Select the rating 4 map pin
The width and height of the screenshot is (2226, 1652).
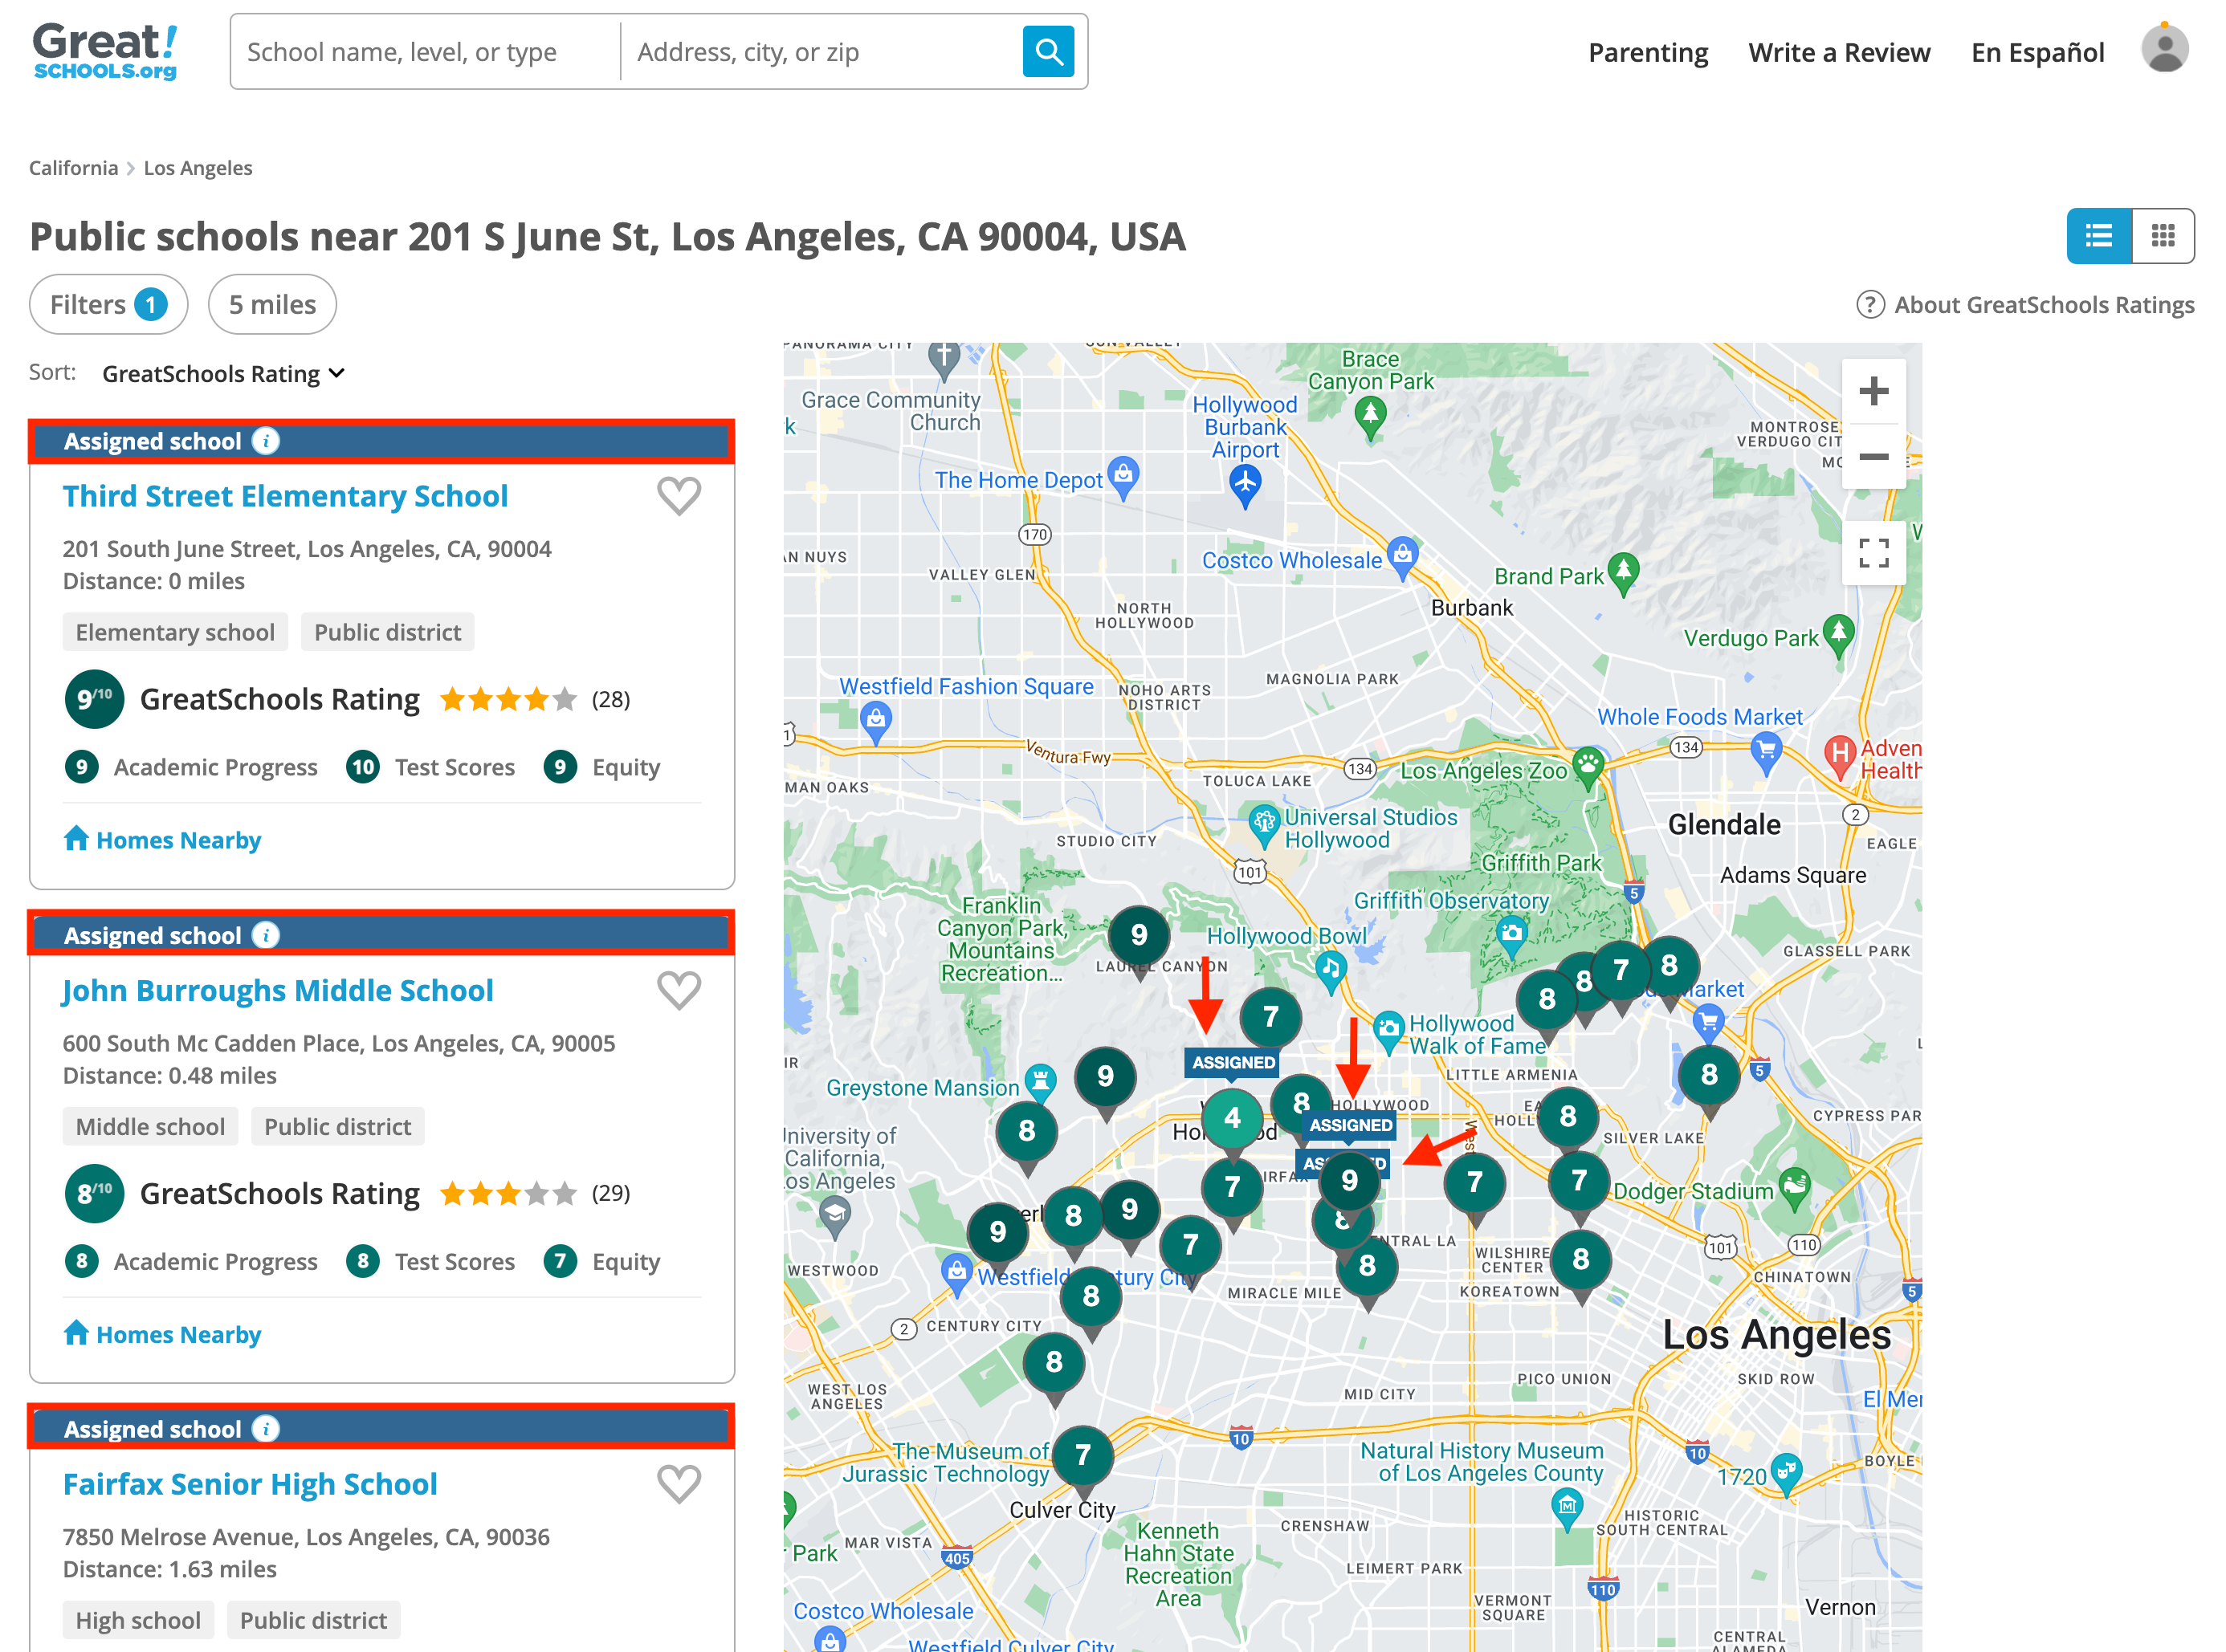[x=1232, y=1118]
